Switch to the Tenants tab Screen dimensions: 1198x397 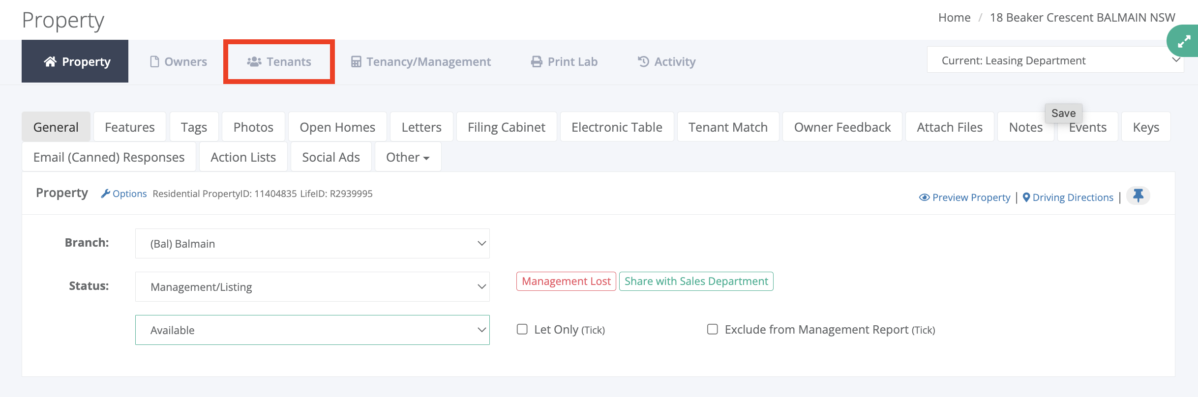[x=279, y=61]
